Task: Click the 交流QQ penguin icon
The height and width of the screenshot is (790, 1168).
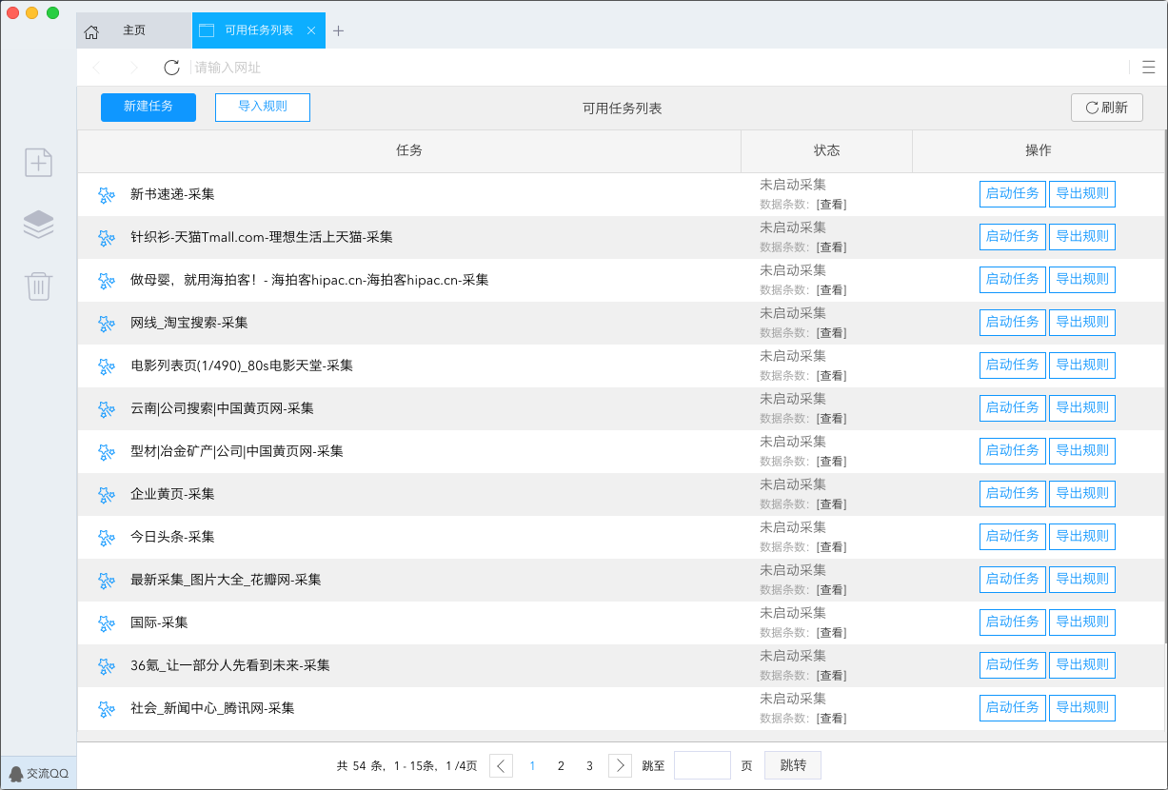Action: coord(16,774)
